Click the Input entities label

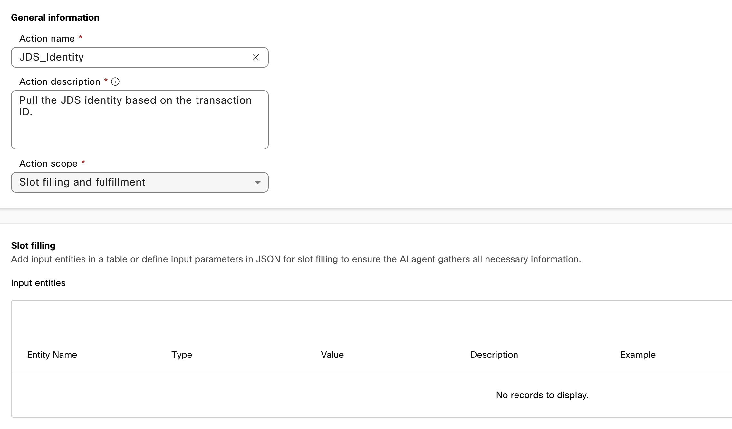[38, 283]
